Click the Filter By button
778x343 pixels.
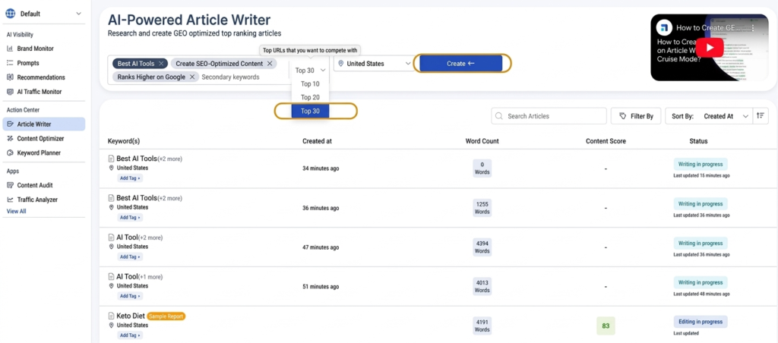(636, 116)
